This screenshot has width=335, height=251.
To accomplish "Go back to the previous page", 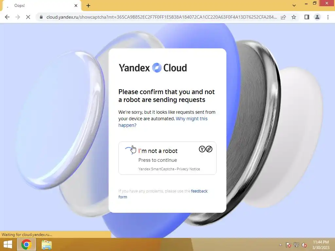I will [x=7, y=17].
